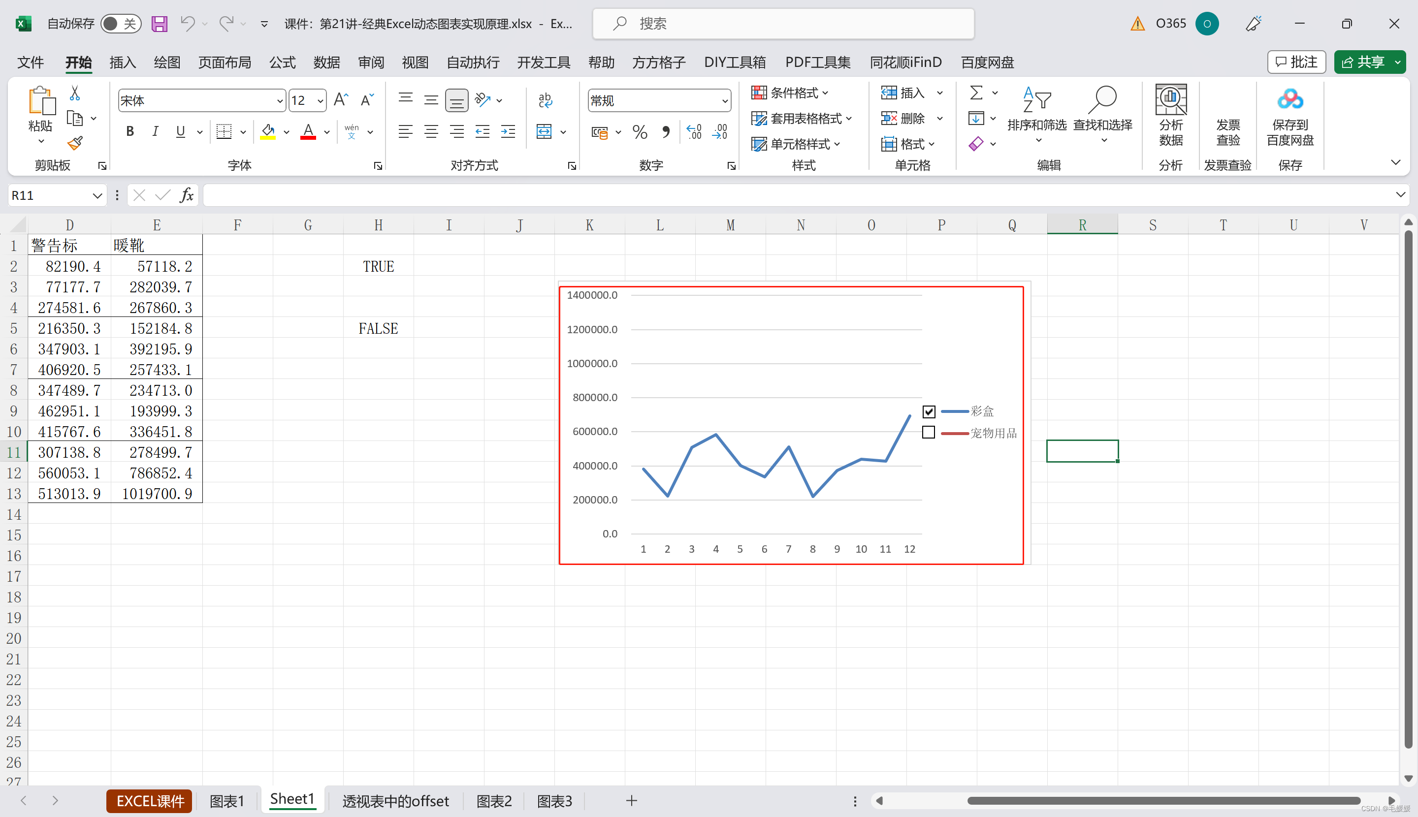Click the Clear eraser icon in editing group
Screen dimensions: 1418x817
(x=976, y=144)
